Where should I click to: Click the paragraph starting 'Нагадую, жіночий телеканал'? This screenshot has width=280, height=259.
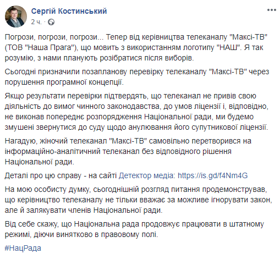(128, 151)
